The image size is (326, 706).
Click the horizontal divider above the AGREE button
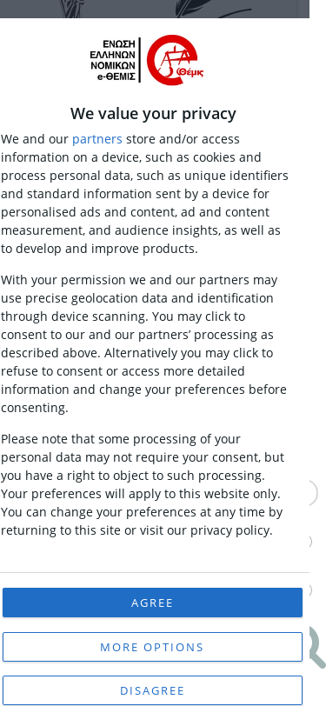coord(155,572)
